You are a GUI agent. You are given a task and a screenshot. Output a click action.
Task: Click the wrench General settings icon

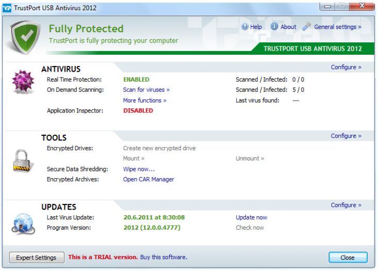(x=306, y=27)
